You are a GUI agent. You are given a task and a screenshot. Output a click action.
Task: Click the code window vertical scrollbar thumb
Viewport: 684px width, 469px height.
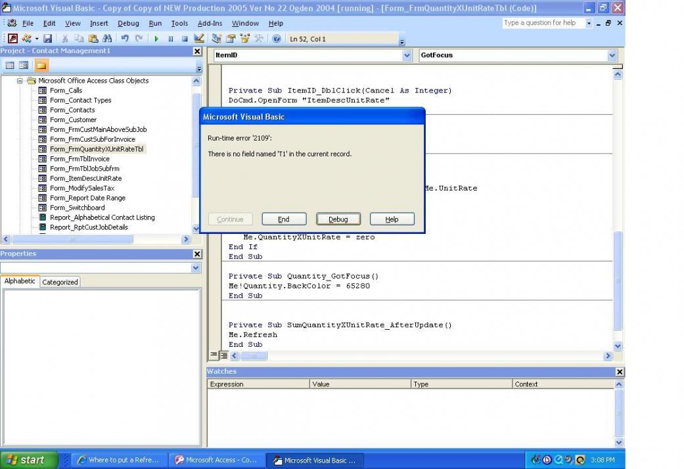[x=618, y=280]
